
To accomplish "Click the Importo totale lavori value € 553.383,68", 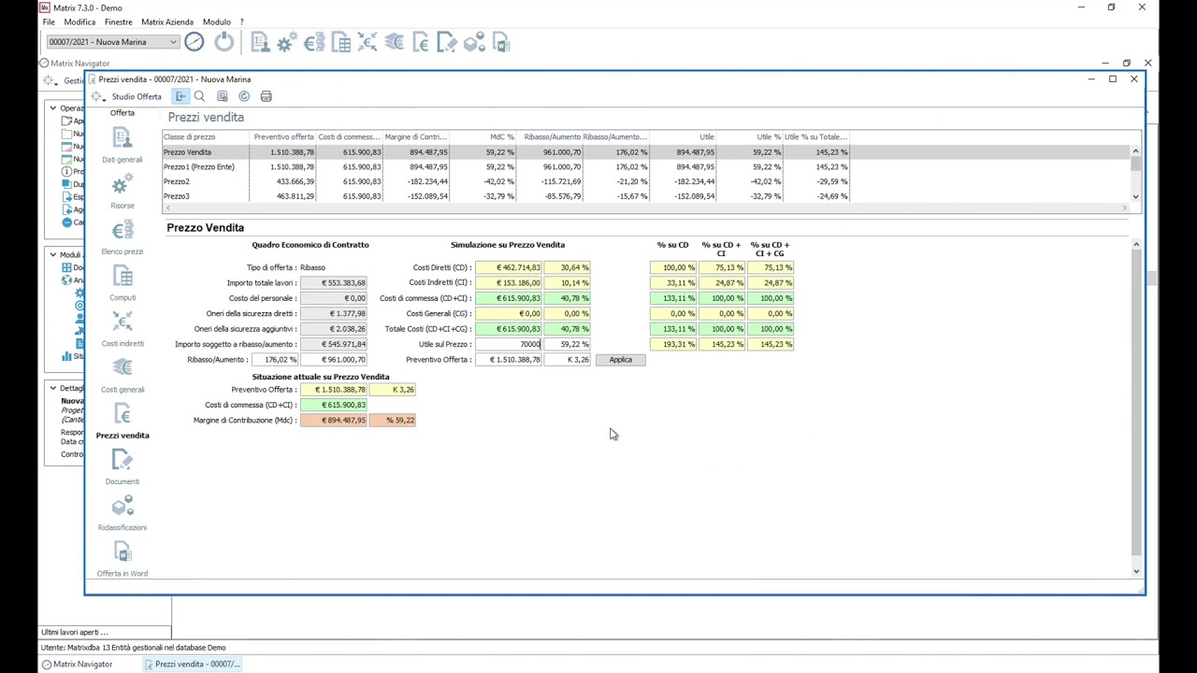I will pos(334,282).
